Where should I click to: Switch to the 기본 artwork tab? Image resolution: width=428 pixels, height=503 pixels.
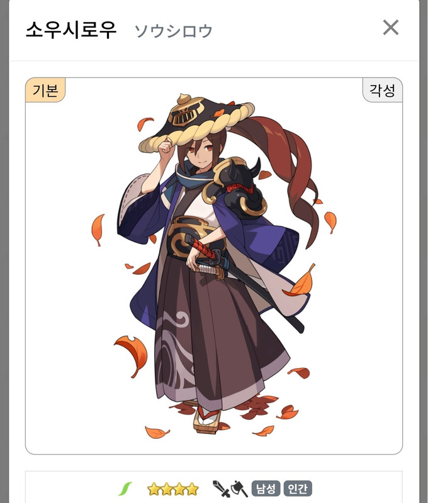(x=45, y=90)
